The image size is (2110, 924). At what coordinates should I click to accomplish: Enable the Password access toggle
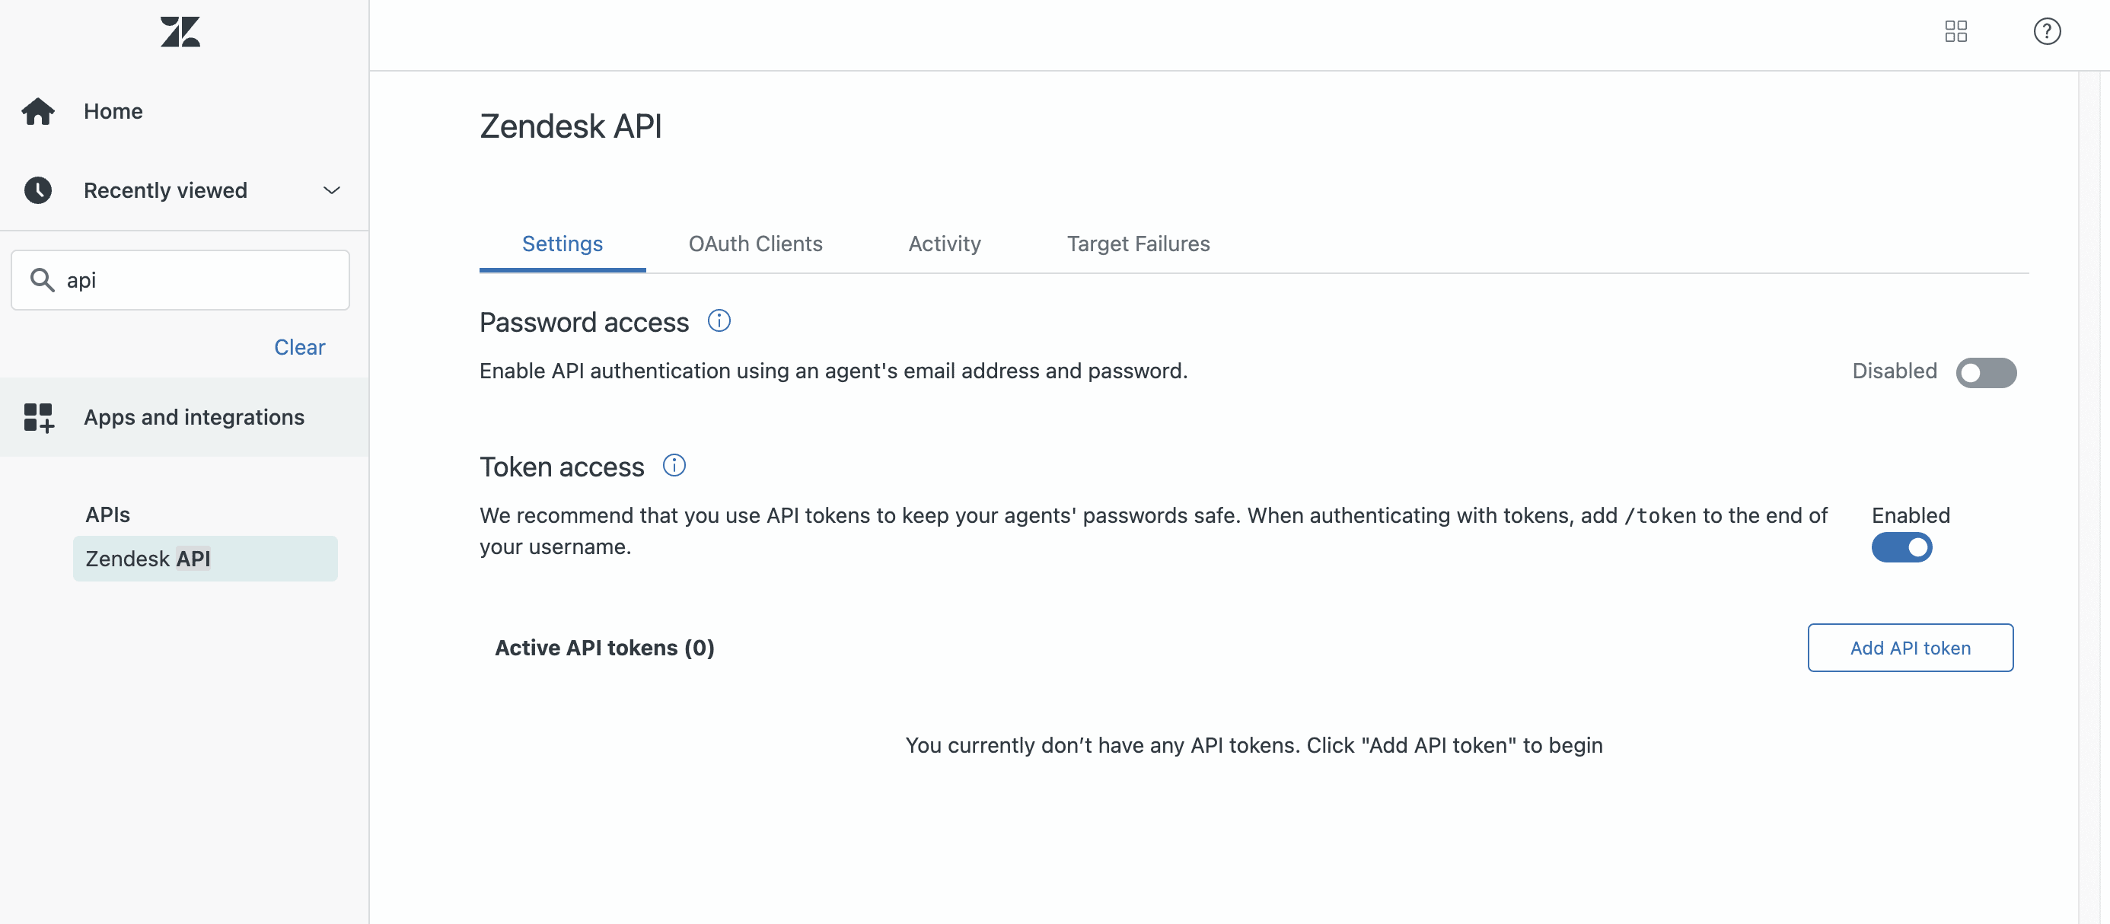(1987, 373)
